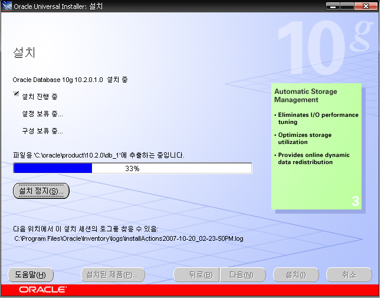Click the Provides online dynamic data redistribution bullet
The image size is (381, 298).
(x=312, y=159)
